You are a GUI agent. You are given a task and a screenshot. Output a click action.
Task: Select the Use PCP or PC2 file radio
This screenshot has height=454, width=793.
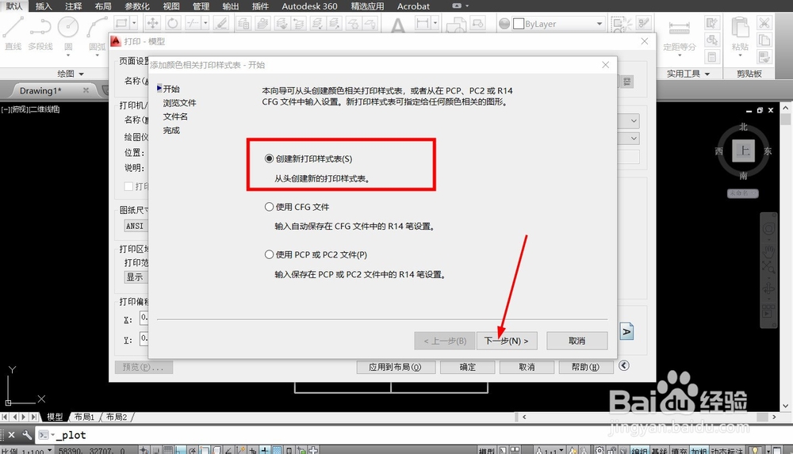pyautogui.click(x=269, y=255)
